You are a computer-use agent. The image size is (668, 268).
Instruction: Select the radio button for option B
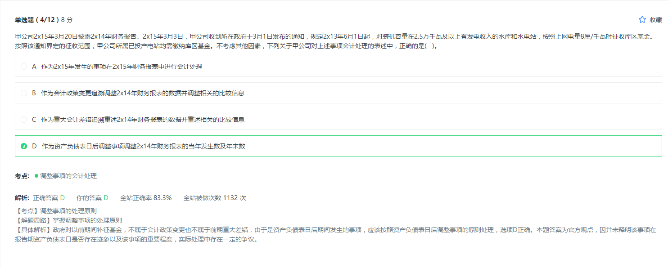point(24,93)
